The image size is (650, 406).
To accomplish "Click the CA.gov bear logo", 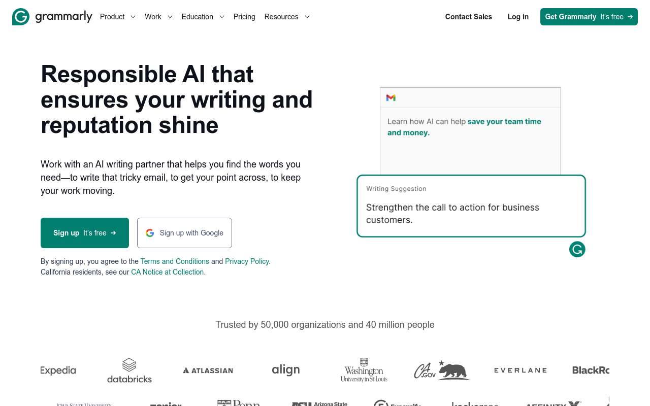I will [442, 370].
